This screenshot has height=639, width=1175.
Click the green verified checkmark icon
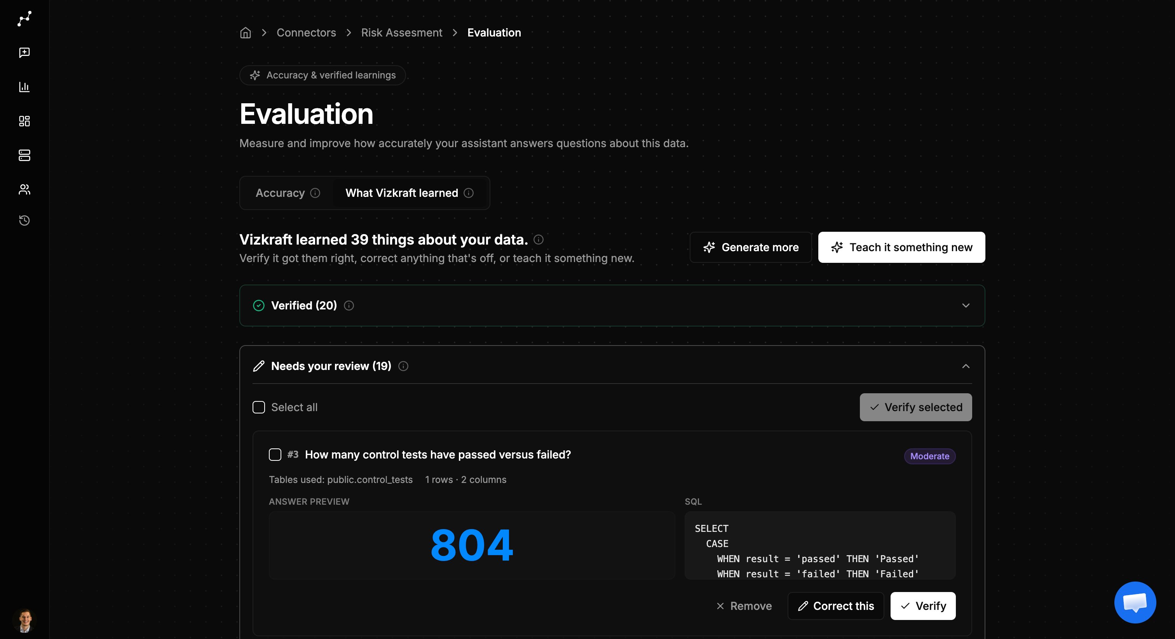[259, 306]
